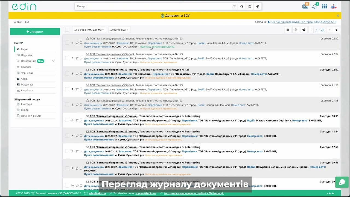The image size is (350, 197).
Task: Apply saved search Останній фільтр
Action: [x=31, y=116]
